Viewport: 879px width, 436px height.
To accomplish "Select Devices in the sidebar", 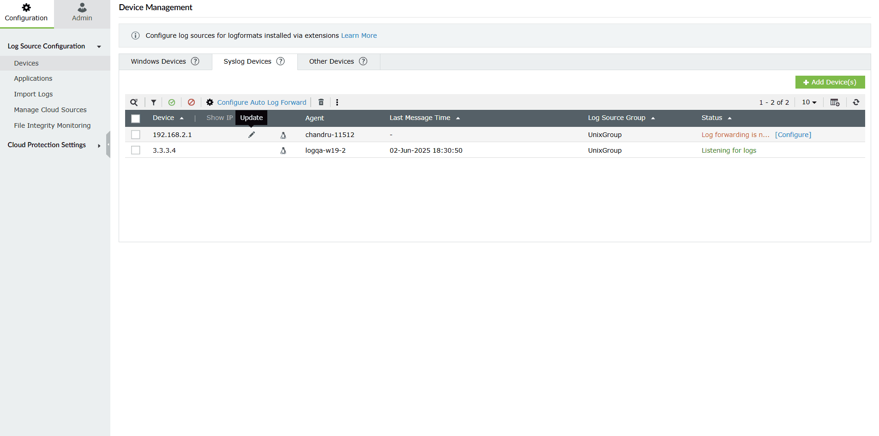I will tap(26, 63).
